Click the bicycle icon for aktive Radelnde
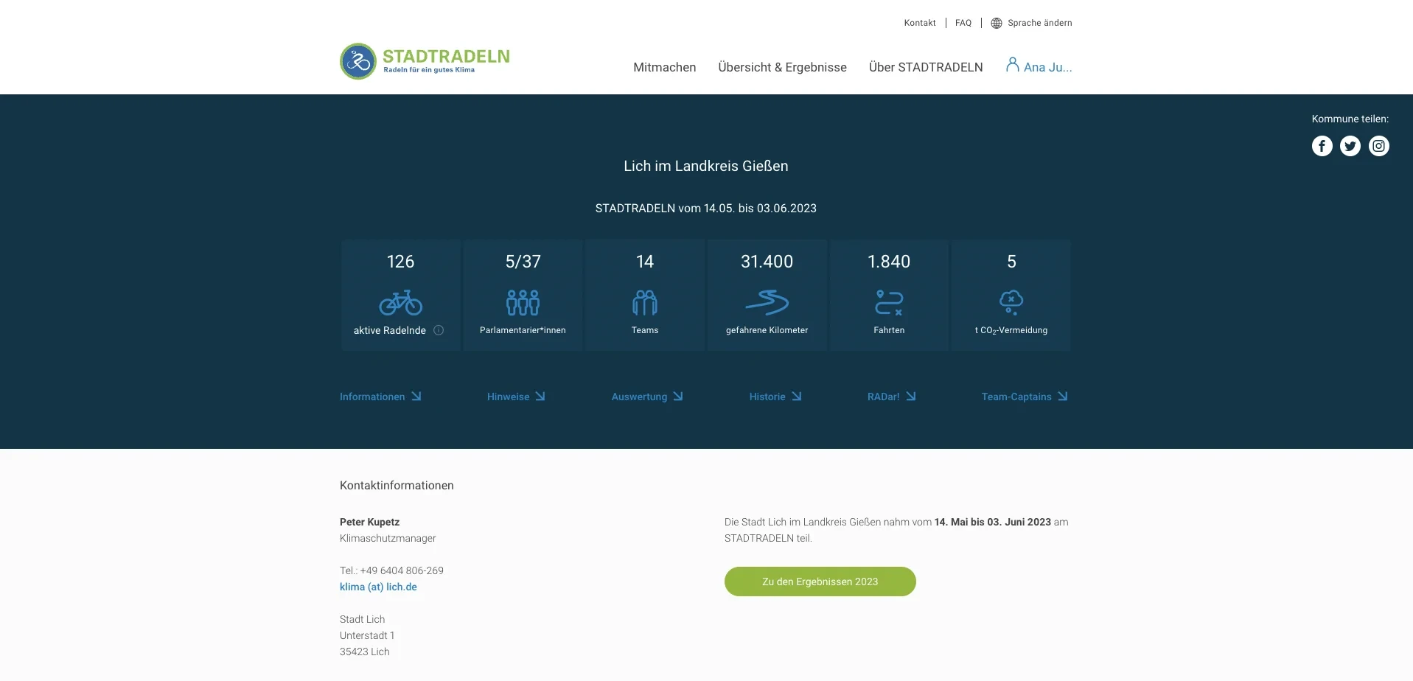The width and height of the screenshot is (1413, 681). tap(400, 302)
